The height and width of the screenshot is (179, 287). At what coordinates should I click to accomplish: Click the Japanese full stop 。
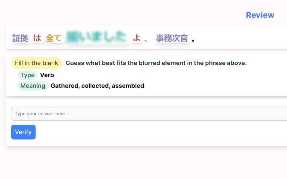[x=193, y=40]
